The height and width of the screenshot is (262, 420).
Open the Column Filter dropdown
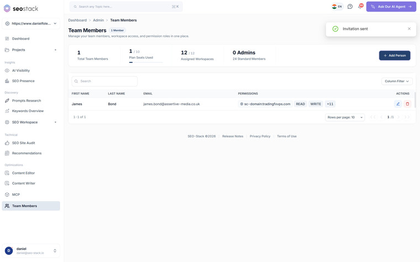tap(397, 81)
